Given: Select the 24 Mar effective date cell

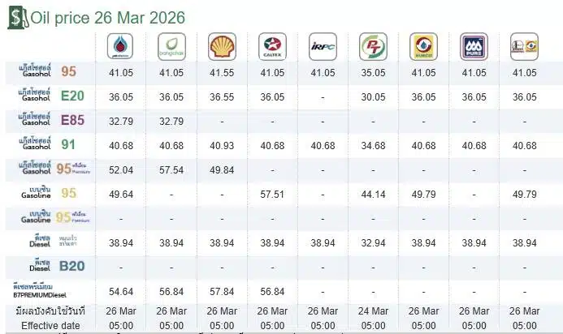Looking at the screenshot, I should [373, 311].
